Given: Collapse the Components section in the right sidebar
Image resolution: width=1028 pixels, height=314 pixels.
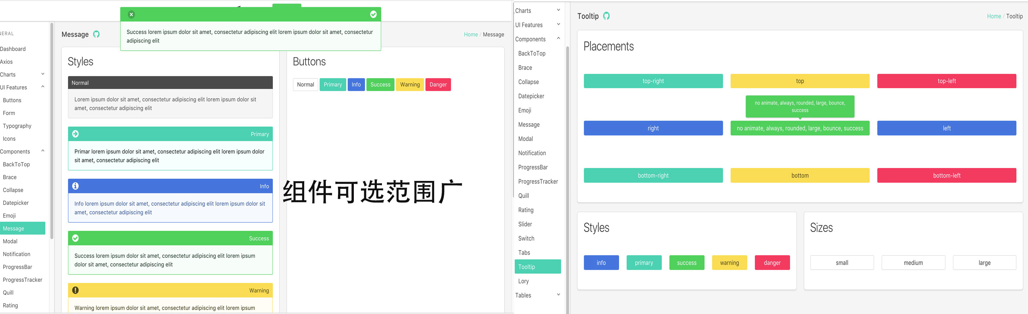Looking at the screenshot, I should (x=558, y=39).
